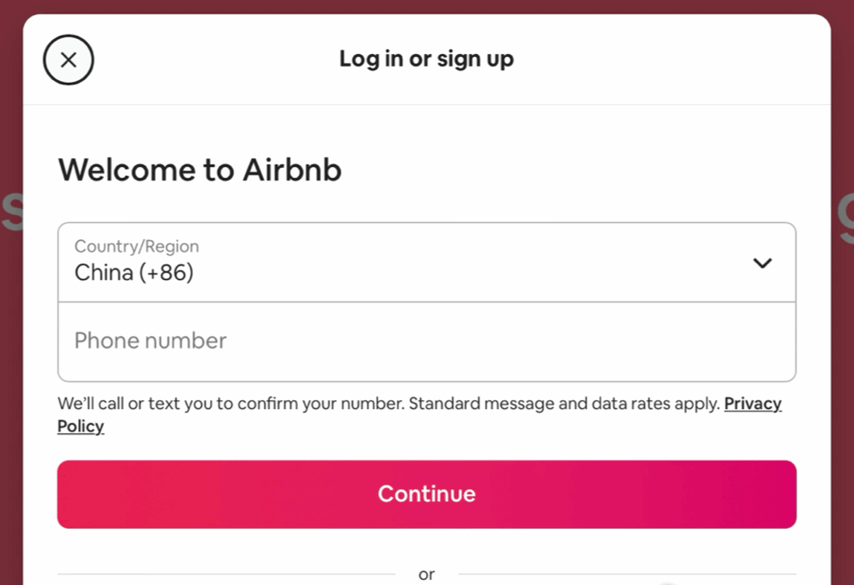Focus the Phone number input field
Image resolution: width=854 pixels, height=585 pixels.
(x=426, y=342)
